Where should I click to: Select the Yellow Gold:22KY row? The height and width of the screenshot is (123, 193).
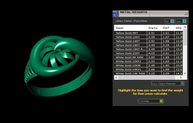coord(149,53)
